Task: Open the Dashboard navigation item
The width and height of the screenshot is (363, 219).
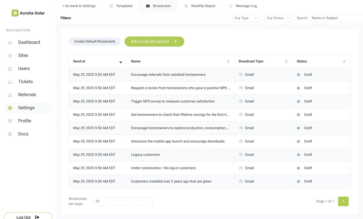Action: point(28,42)
